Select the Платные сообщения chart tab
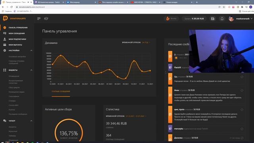The width and height of the screenshot is (254, 143). 61,91
